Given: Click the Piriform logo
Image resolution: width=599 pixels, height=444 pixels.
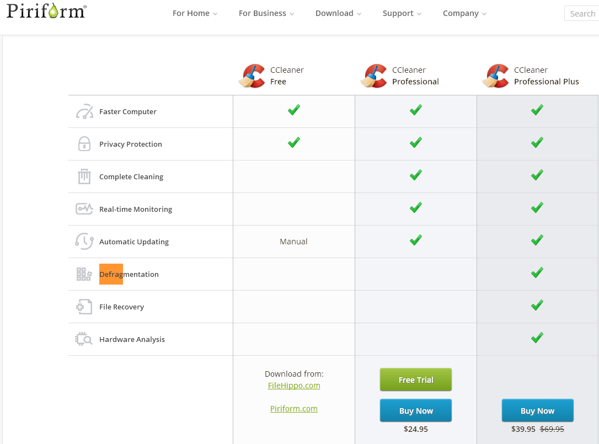Looking at the screenshot, I should (x=46, y=10).
